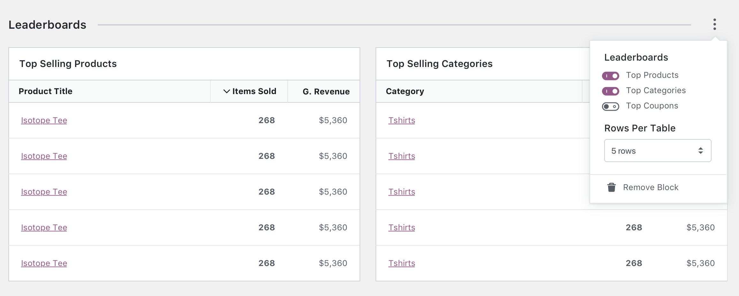
Task: Click the Category column header
Action: pyautogui.click(x=405, y=91)
